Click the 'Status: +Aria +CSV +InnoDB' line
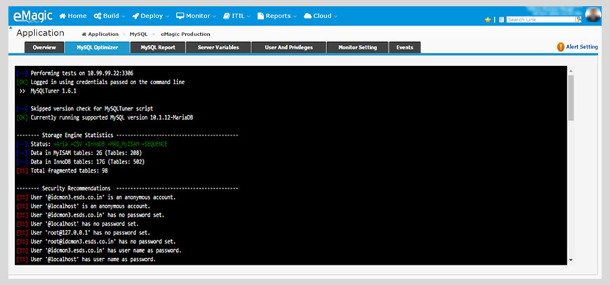 (98, 144)
